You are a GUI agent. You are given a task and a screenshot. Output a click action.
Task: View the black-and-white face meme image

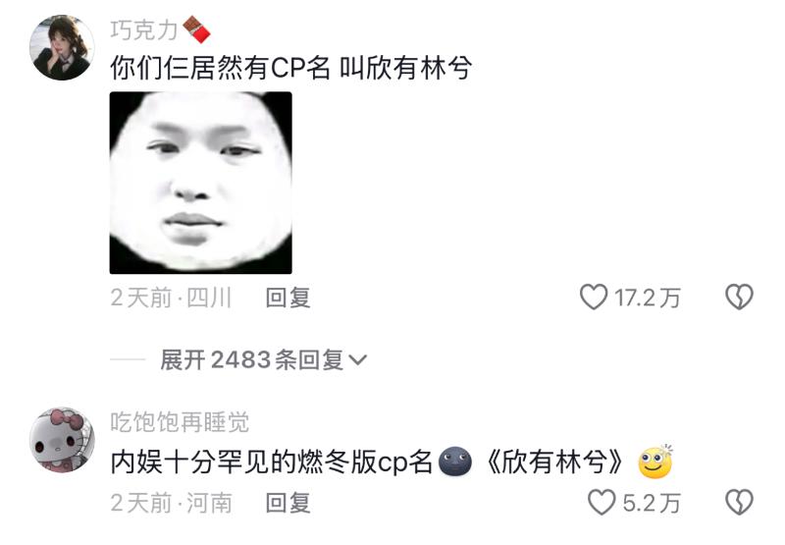tap(201, 183)
